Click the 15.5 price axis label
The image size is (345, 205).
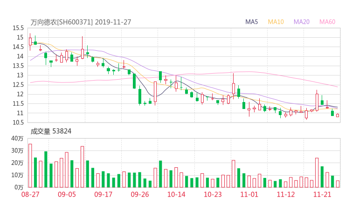click(x=18, y=28)
